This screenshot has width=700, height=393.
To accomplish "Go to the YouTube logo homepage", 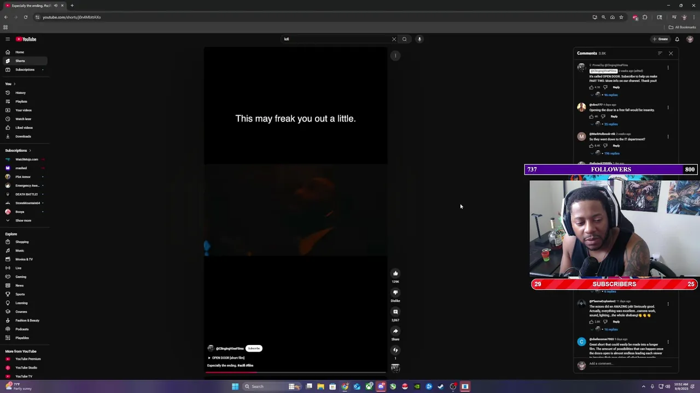I will click(26, 39).
